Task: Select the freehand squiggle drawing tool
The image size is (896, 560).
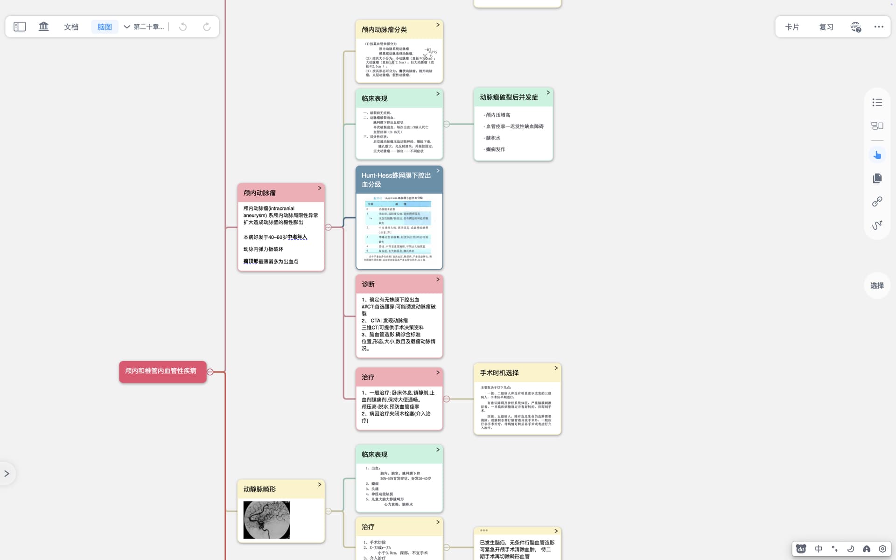Action: tap(877, 225)
